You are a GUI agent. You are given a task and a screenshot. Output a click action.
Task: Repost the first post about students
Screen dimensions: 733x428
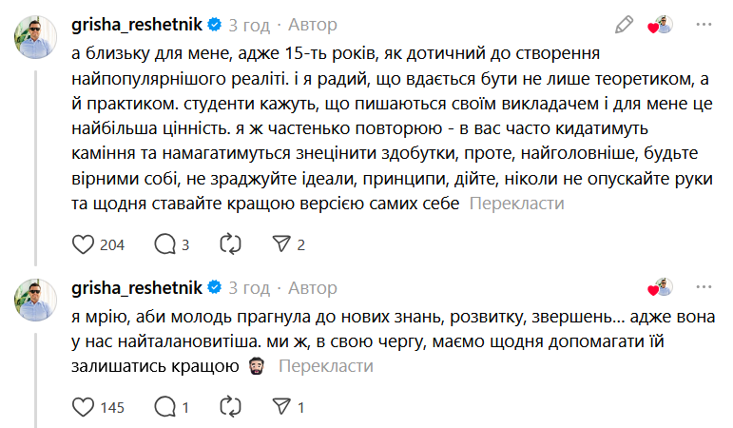[x=230, y=244]
